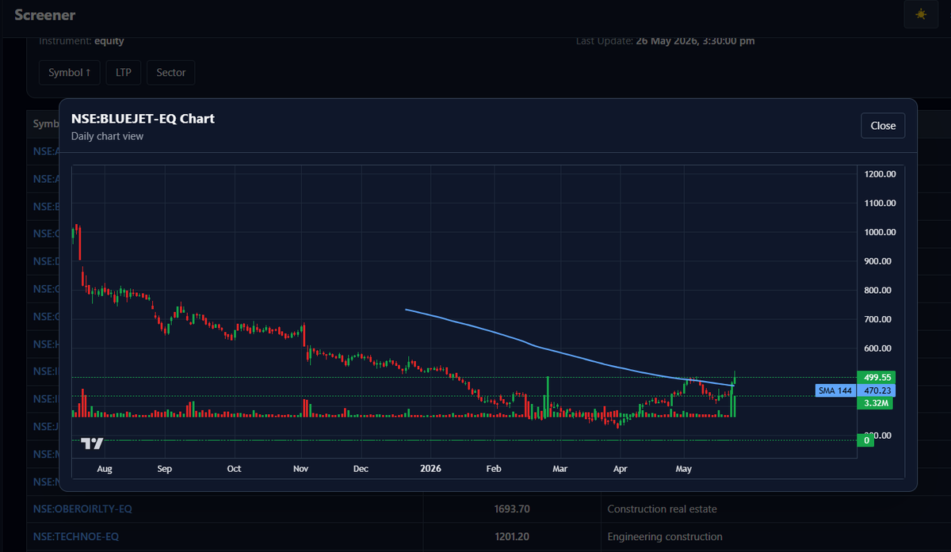Viewport: 951px width, 552px height.
Task: Click the 2026 label on time axis
Action: point(430,469)
